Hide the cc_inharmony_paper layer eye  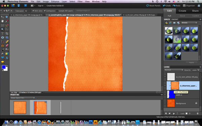pyautogui.click(x=165, y=85)
